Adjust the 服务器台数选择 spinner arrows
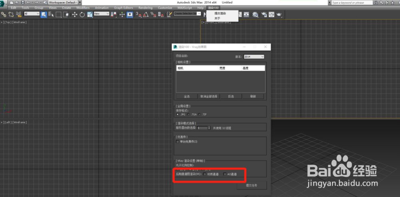Screen dimensions: 400x197 209,128
